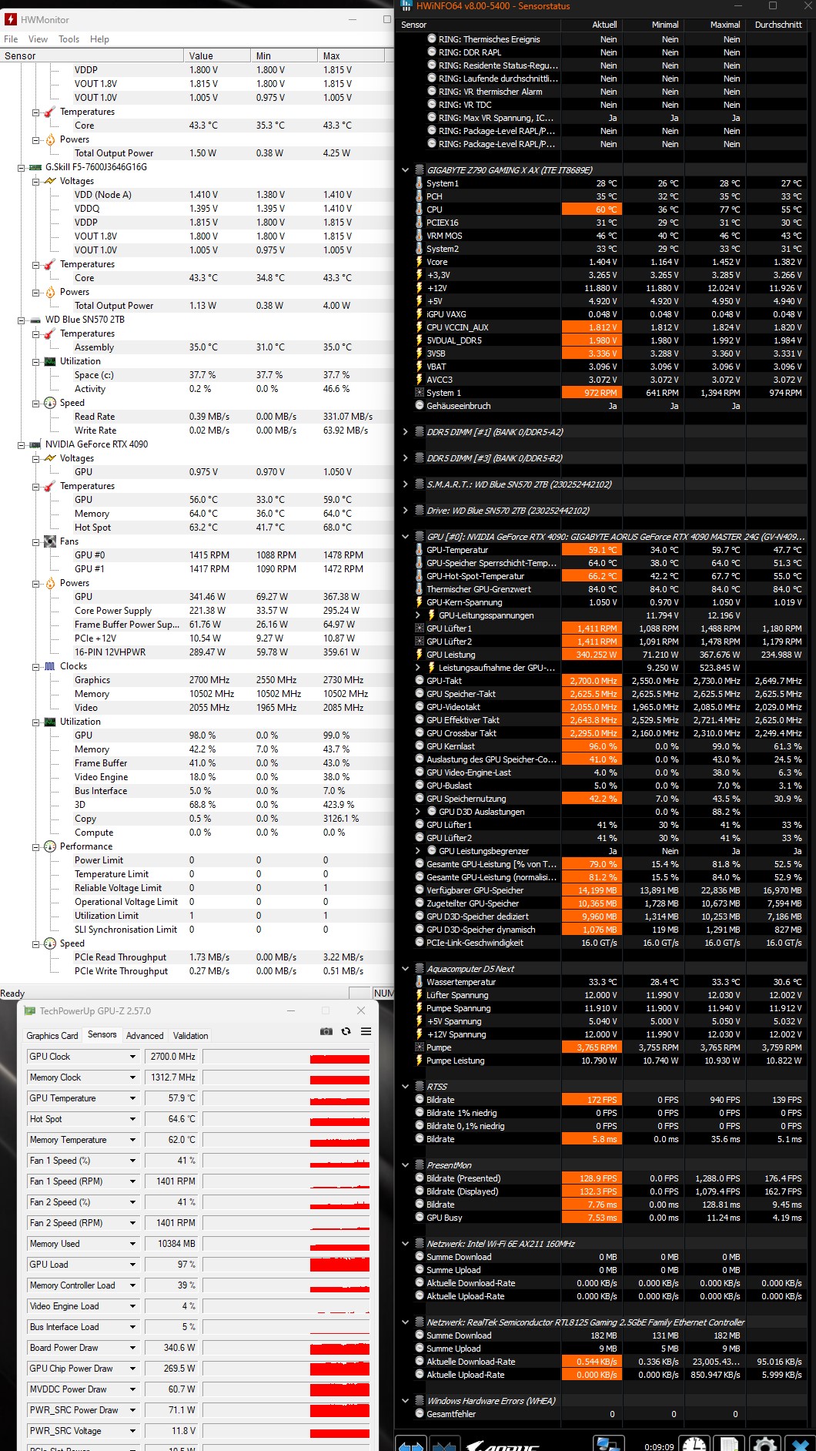The image size is (816, 1451).
Task: Click the Fans category icon in HWMonitor
Action: pos(50,541)
